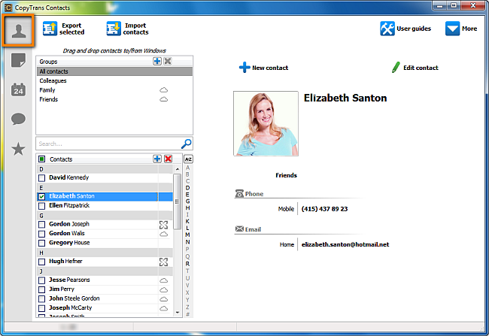489x336 pixels.
Task: Click the cloud icon beside Family group
Action: 164,90
